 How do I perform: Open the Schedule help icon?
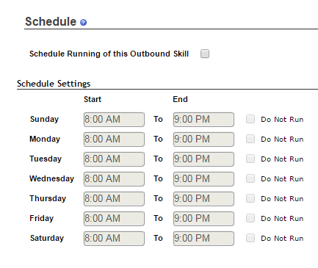pos(84,23)
